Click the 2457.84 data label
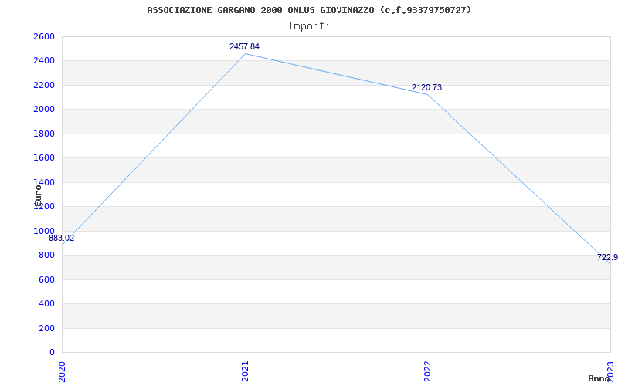The height and width of the screenshot is (386, 618). click(244, 46)
